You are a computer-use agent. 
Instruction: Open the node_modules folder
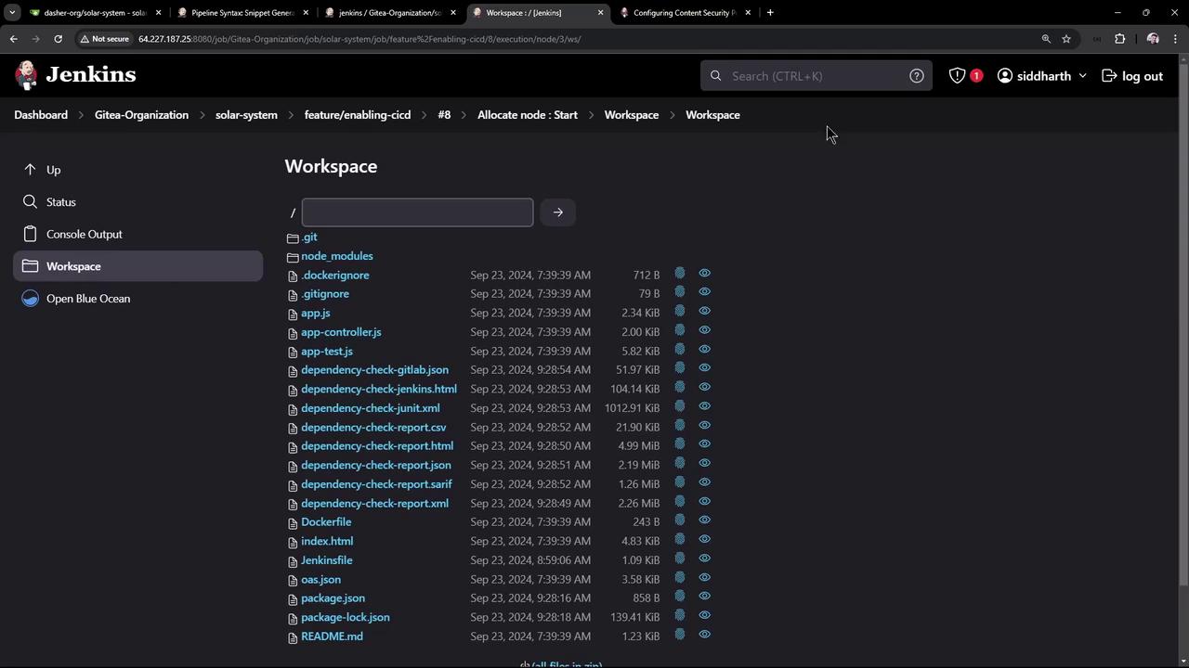pyautogui.click(x=336, y=256)
